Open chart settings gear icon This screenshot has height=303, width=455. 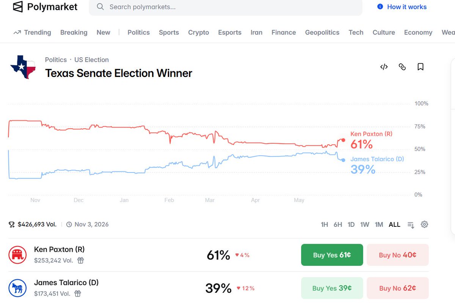point(424,225)
